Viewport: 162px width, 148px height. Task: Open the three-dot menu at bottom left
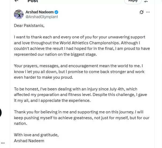coord(3,143)
